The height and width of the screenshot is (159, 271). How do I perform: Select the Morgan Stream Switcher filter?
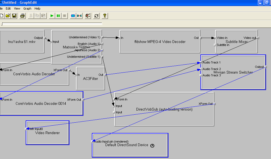[233, 72]
